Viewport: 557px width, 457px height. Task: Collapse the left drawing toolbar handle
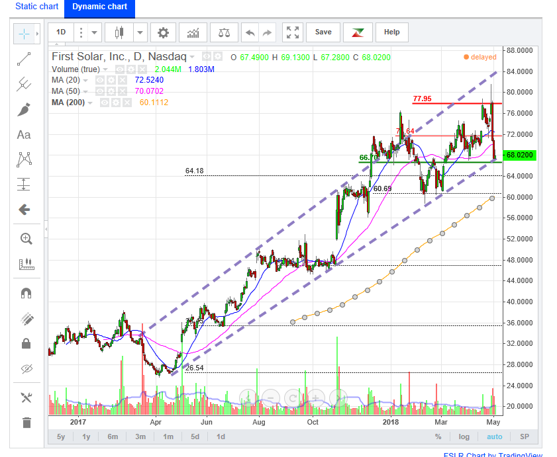46,229
